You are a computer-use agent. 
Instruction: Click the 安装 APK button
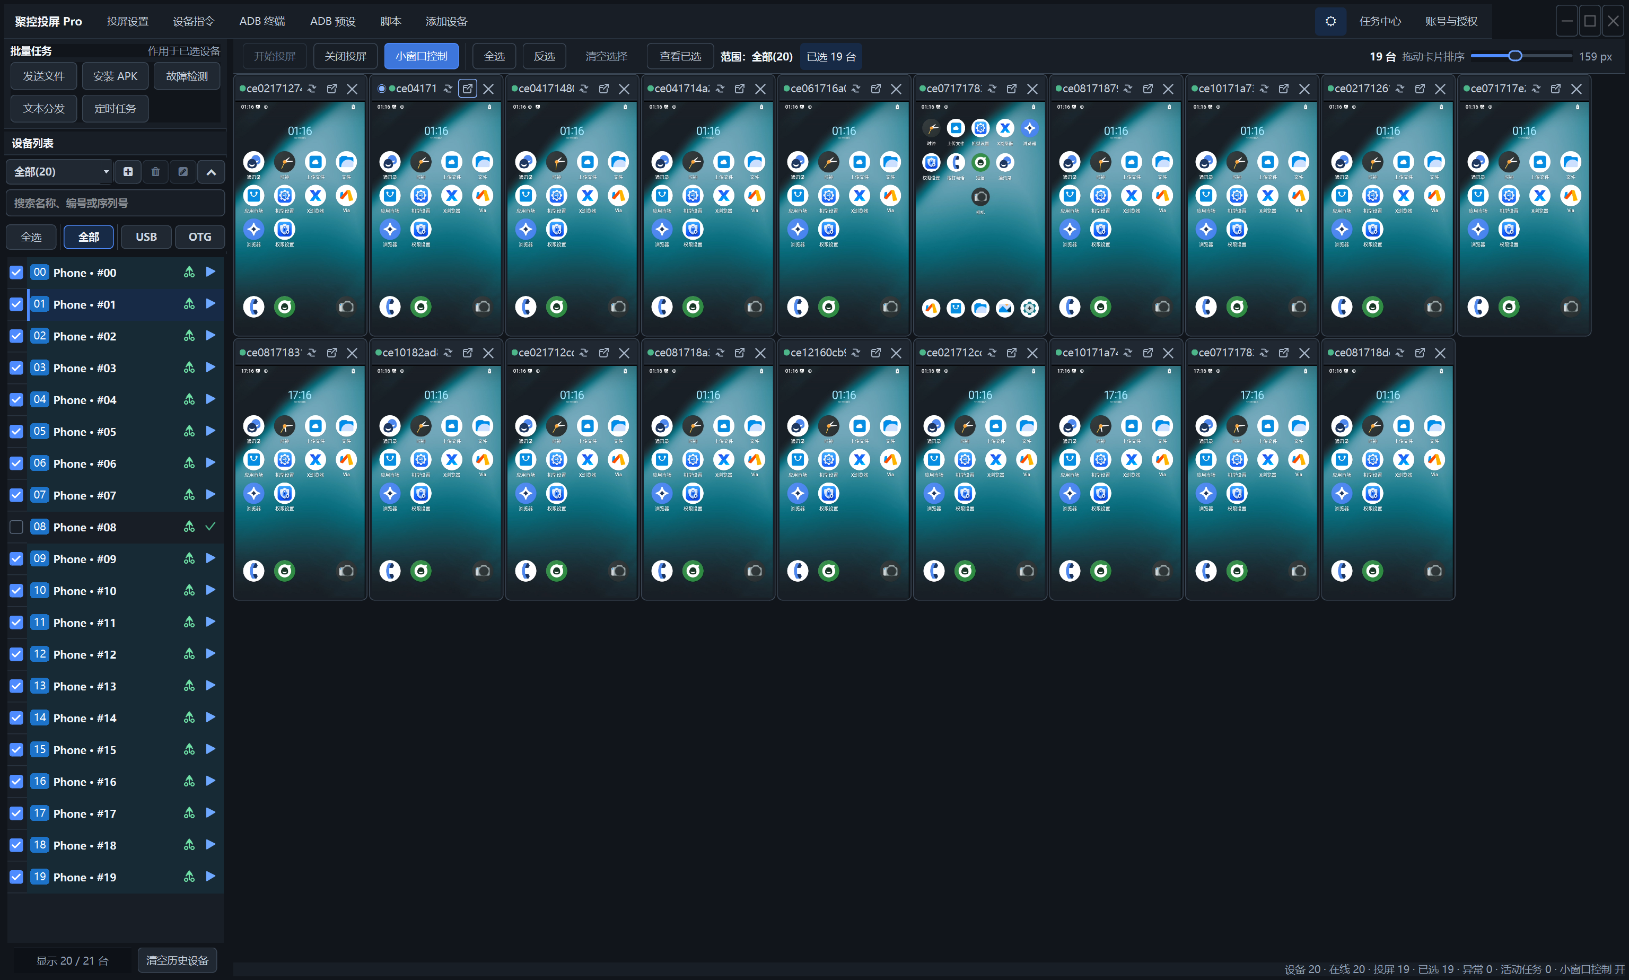coord(115,76)
